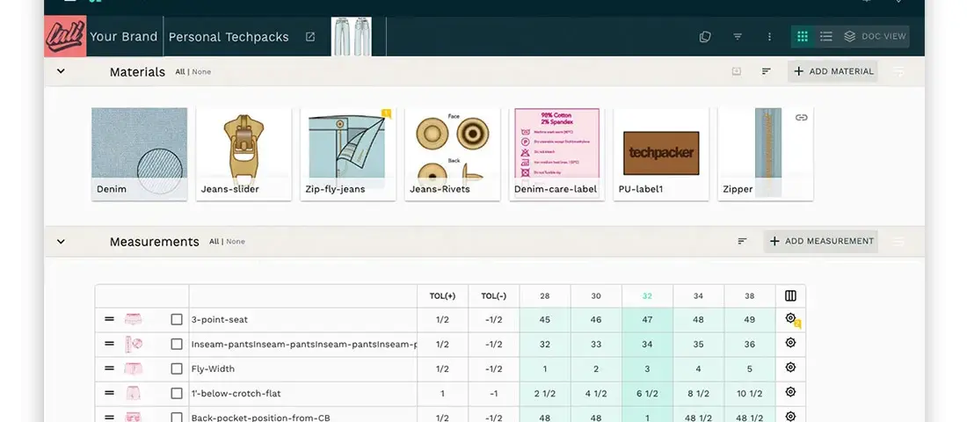The height and width of the screenshot is (422, 967).
Task: Switch to Doc View
Action: (875, 37)
